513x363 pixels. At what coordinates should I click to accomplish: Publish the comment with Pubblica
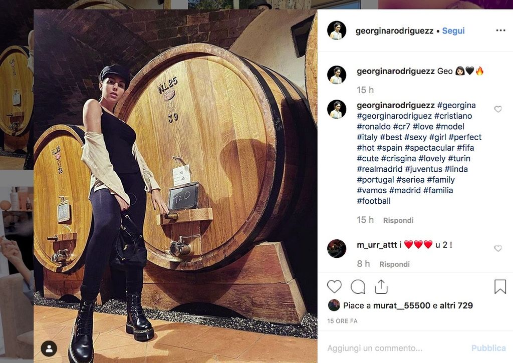[x=488, y=348]
